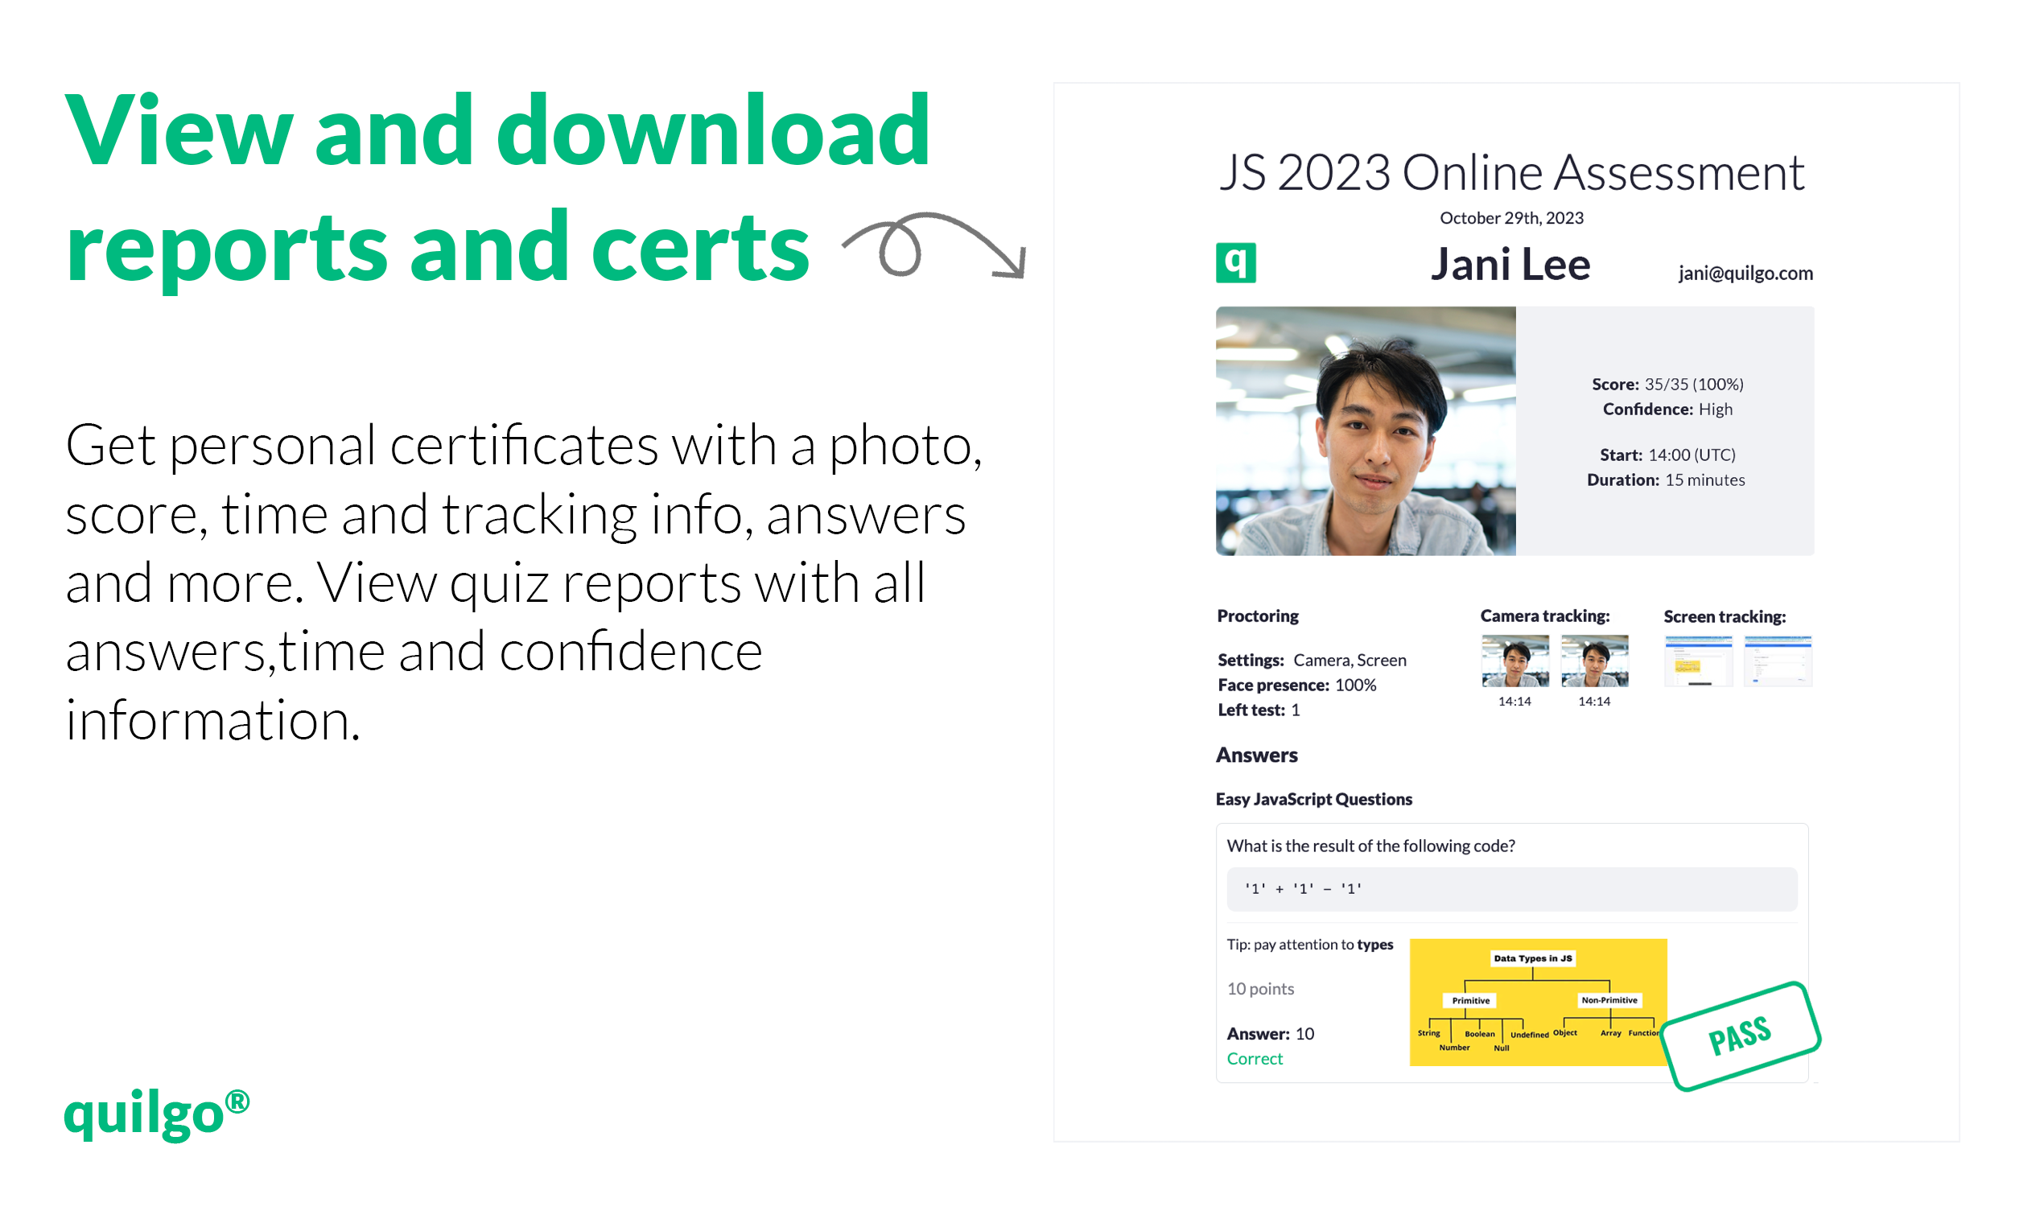2044x1223 pixels.
Task: Click the paragraph starting 'Get personal certificates'
Action: point(523,582)
